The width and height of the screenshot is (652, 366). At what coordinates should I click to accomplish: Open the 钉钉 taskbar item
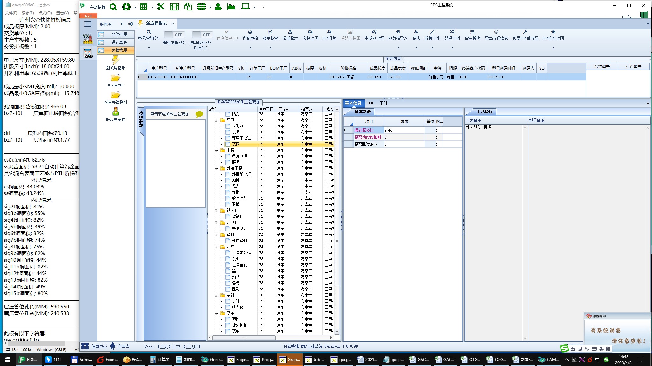click(x=53, y=359)
